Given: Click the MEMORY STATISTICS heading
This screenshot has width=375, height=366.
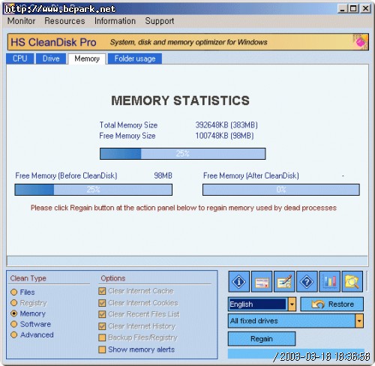Looking at the screenshot, I should 180,100.
